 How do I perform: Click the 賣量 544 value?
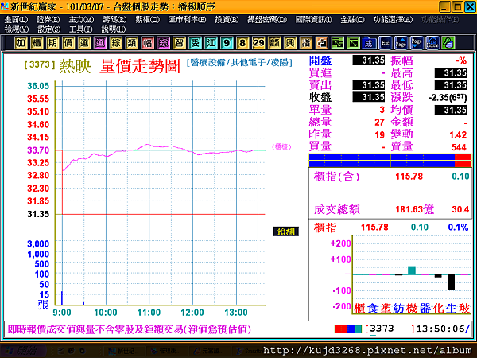click(x=459, y=147)
